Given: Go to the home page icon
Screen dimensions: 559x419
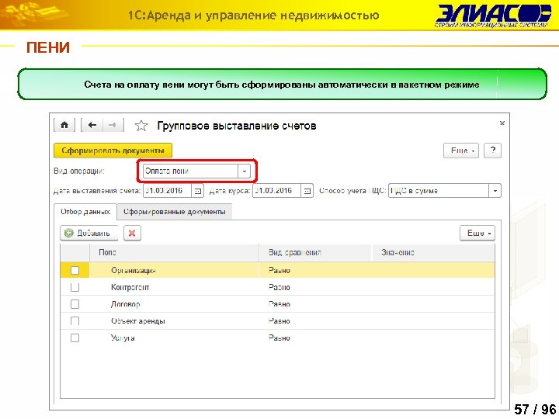Looking at the screenshot, I should tap(64, 125).
